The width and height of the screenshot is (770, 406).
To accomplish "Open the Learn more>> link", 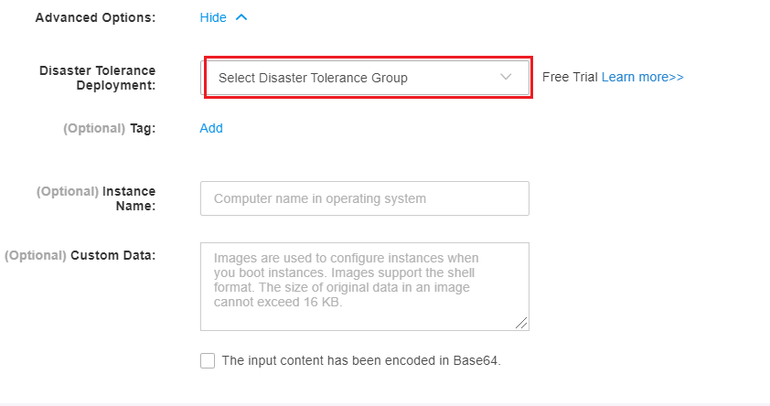I will [x=642, y=77].
